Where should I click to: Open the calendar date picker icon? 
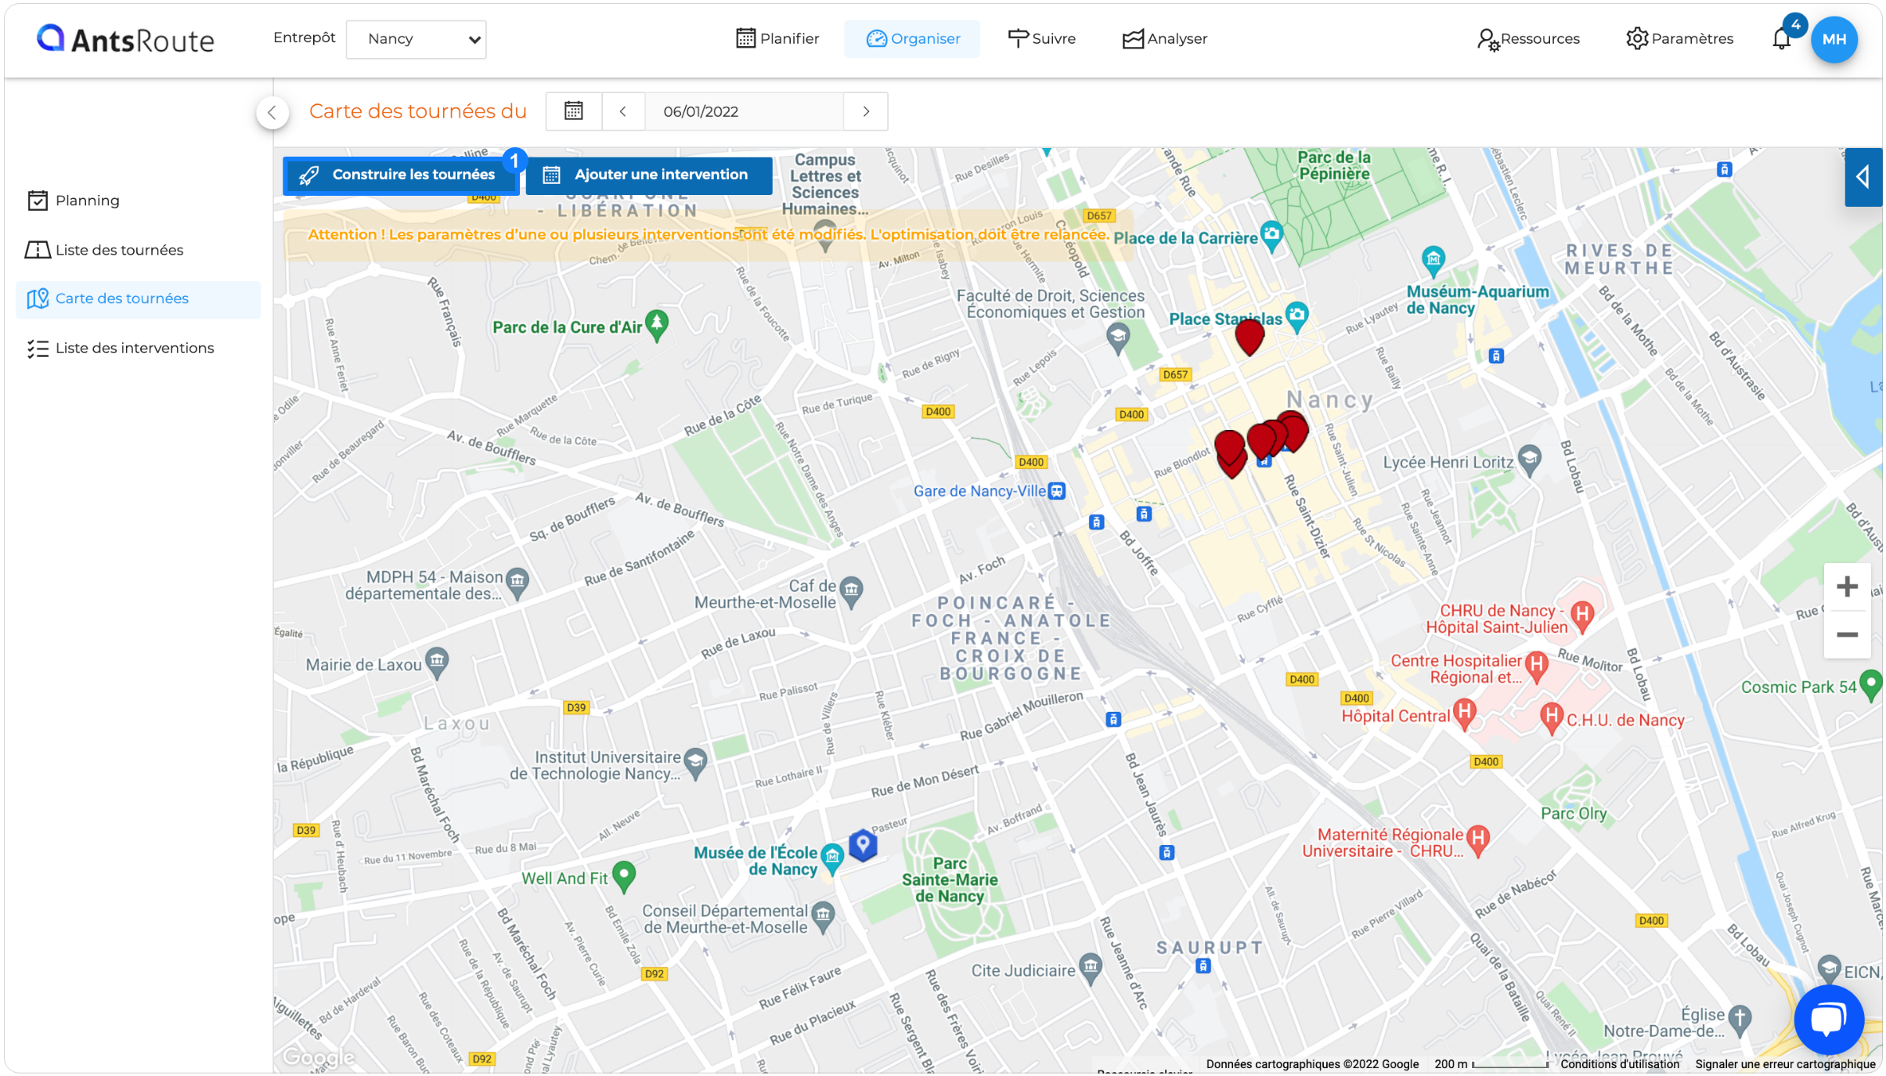574,111
